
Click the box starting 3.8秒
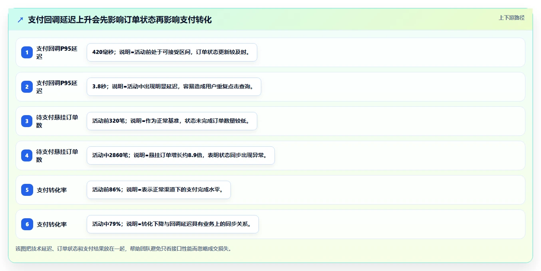174,87
